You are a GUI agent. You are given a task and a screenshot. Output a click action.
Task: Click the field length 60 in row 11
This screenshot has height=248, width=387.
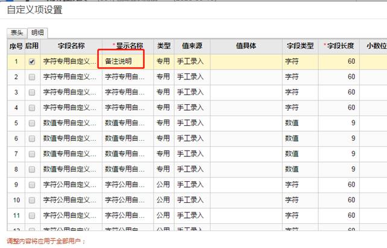tap(339, 215)
